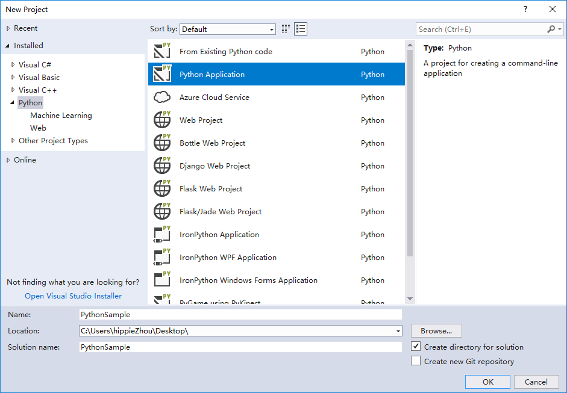Expand the Recent section
567x393 pixels.
[8, 28]
